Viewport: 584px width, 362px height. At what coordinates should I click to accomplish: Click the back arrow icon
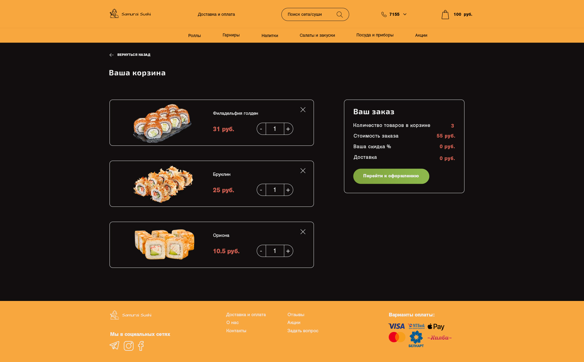click(x=112, y=55)
